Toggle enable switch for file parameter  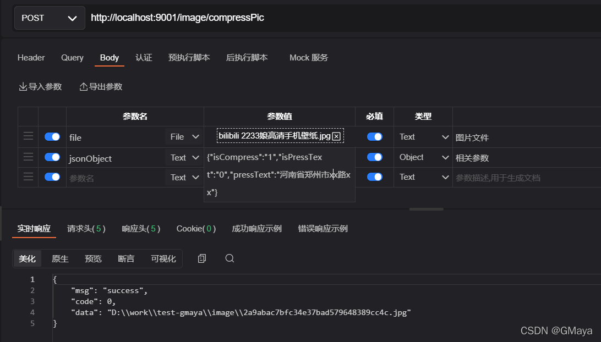click(52, 137)
